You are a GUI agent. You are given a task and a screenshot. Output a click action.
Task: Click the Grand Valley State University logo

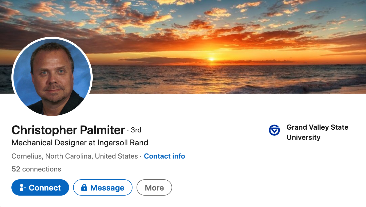coord(274,130)
